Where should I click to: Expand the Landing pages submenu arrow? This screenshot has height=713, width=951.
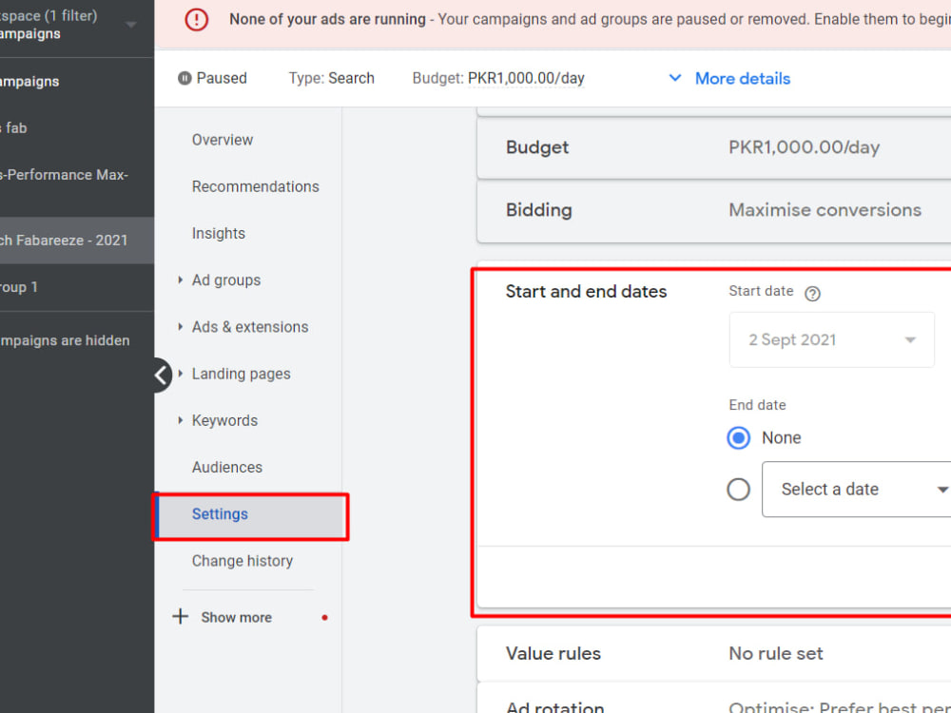pos(180,374)
